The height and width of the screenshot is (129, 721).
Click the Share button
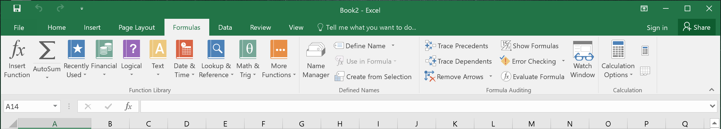696,27
